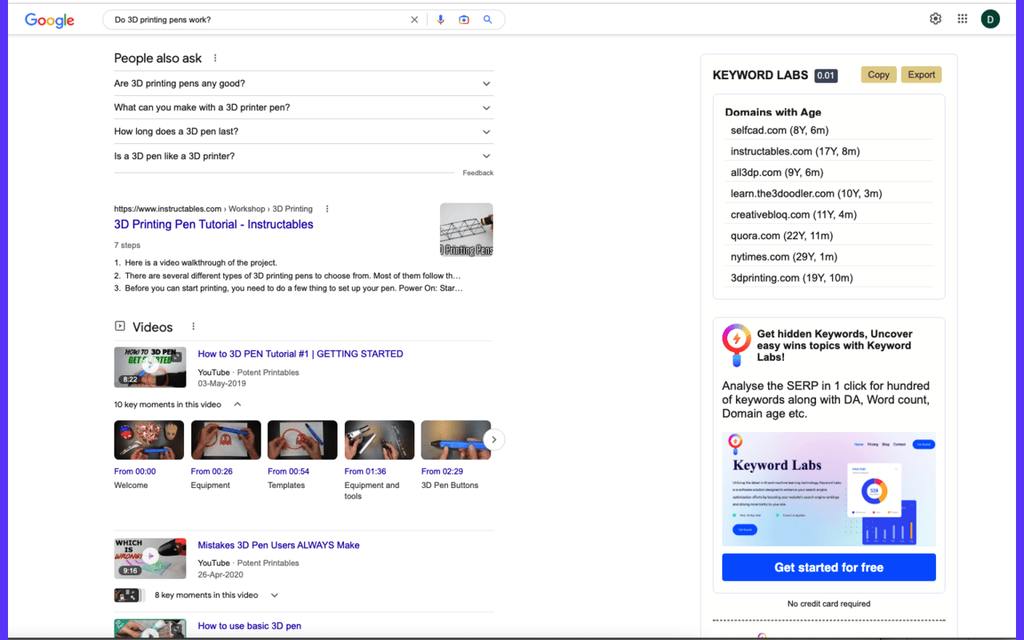The height and width of the screenshot is (640, 1024).
Task: Select selfcad.com (8Y, 6m) entry
Action: pyautogui.click(x=779, y=130)
